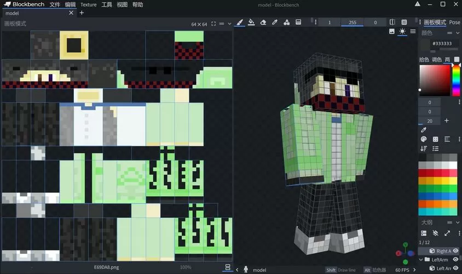Screen dimensions: 462x274
Task: Select the 调色 color tab
Action: [x=437, y=59]
